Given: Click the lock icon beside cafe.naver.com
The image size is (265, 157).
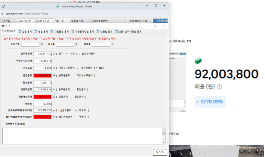Looking at the screenshot, I should 3,14.
